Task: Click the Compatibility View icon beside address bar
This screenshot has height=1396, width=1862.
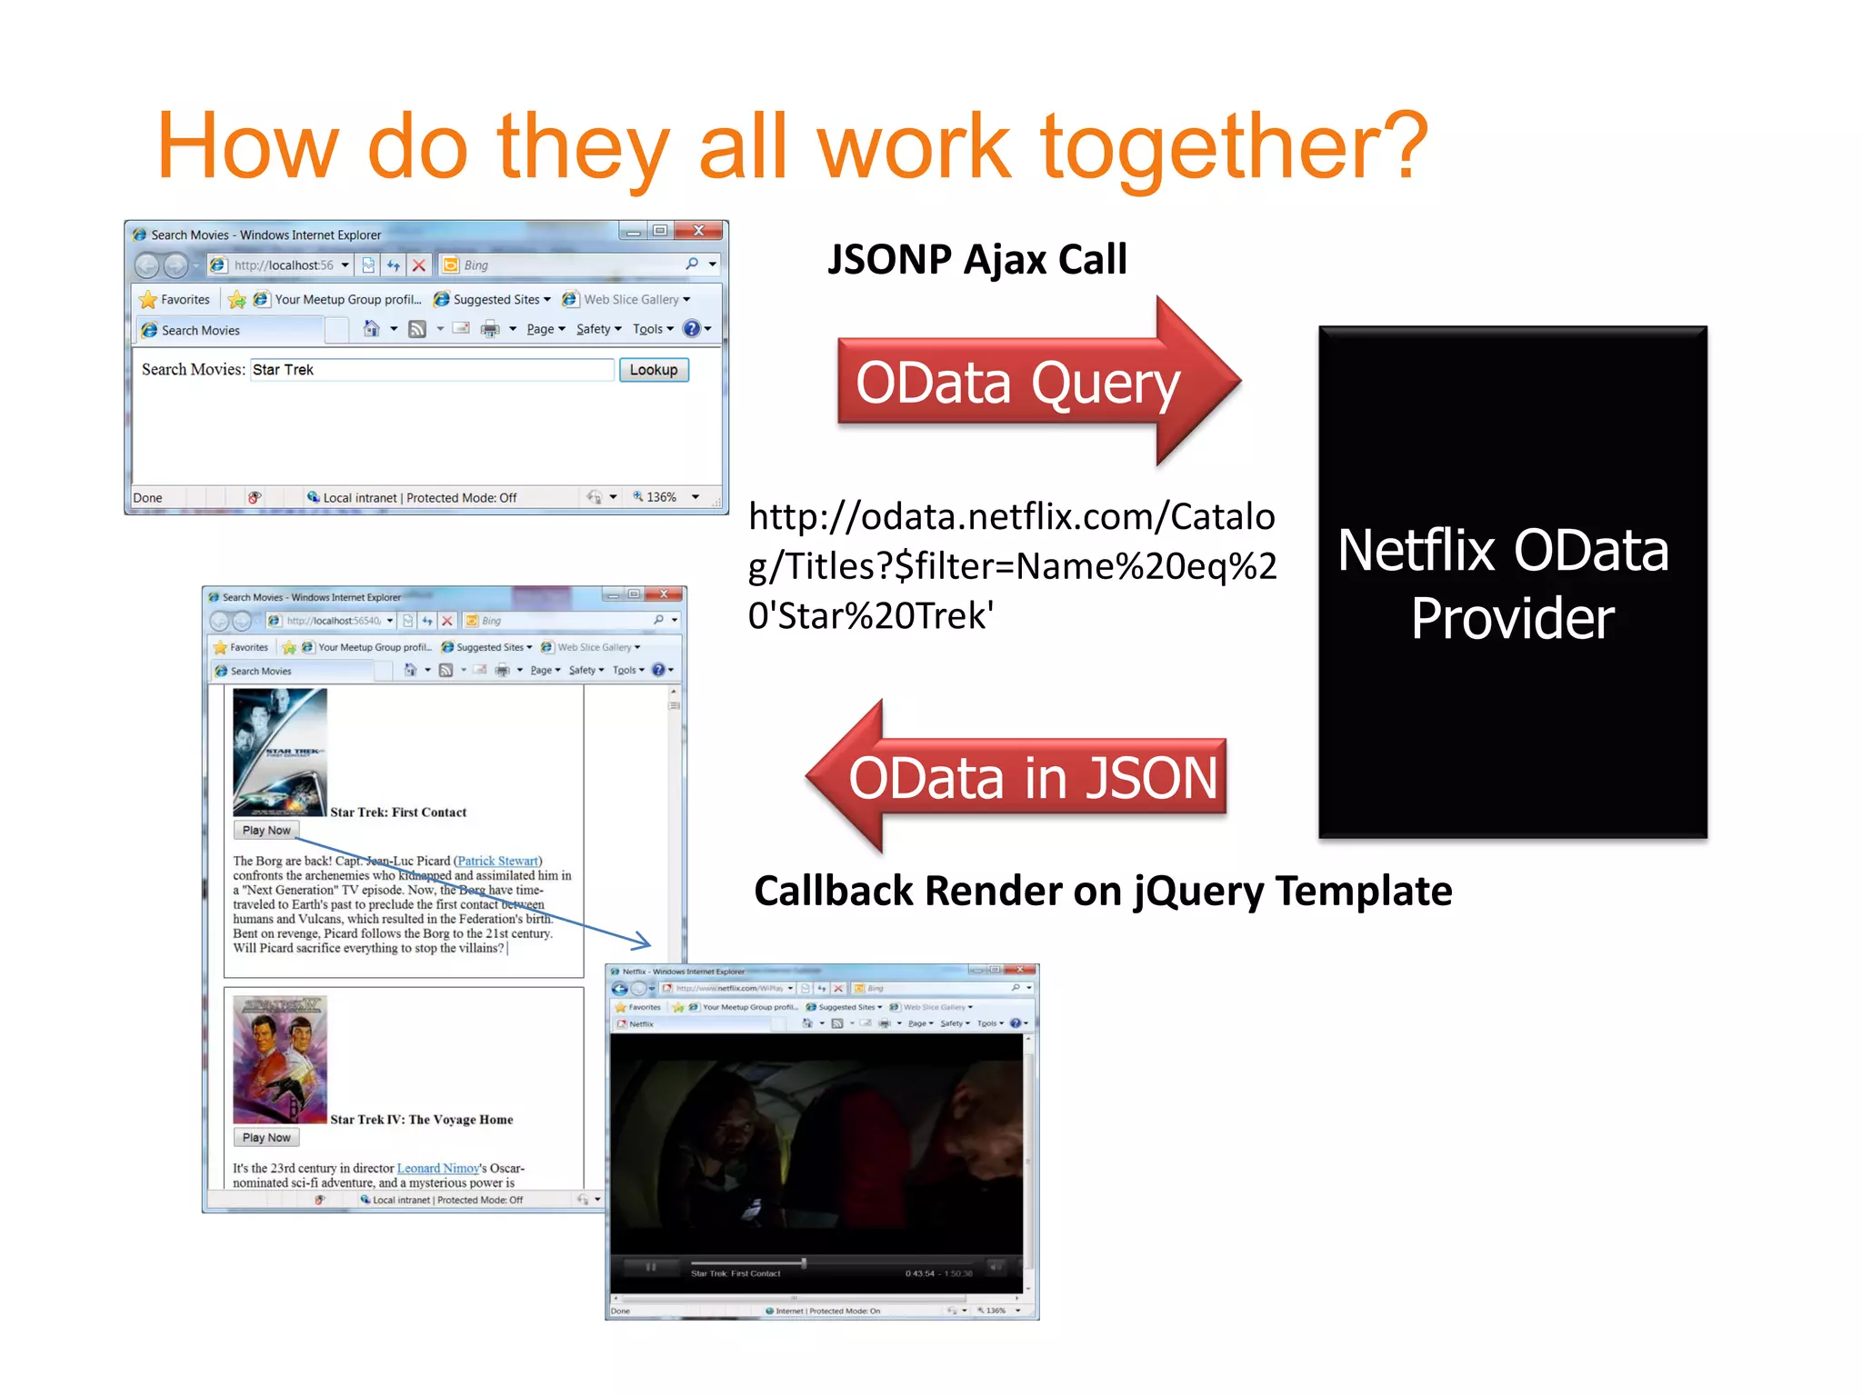Action: (368, 265)
